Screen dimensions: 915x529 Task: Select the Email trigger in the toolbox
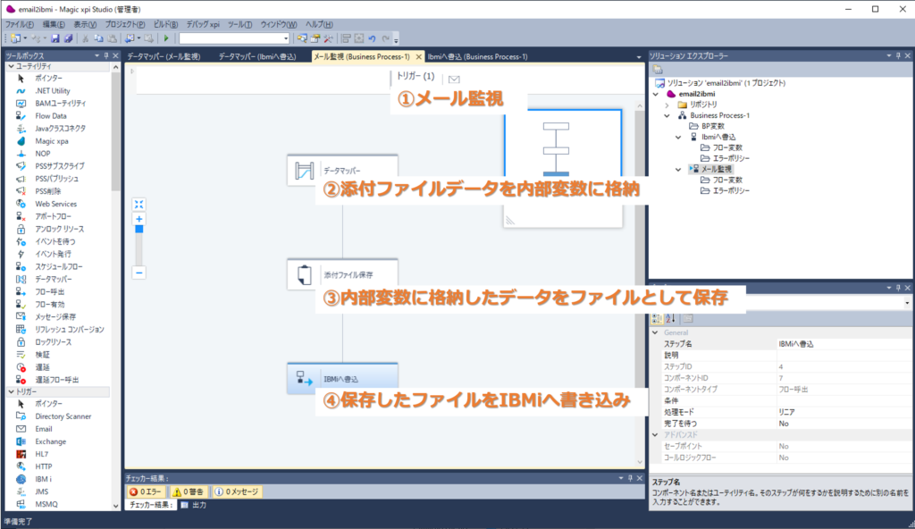click(43, 429)
